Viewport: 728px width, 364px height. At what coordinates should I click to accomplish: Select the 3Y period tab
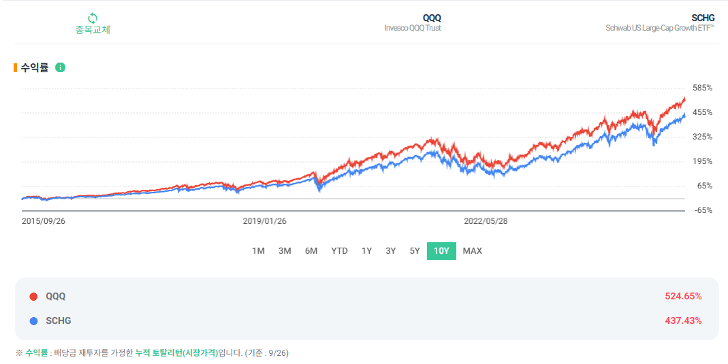click(x=390, y=251)
